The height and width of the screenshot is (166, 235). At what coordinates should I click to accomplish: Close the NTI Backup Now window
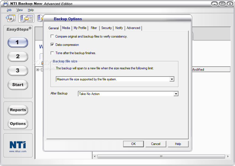[x=230, y=4]
